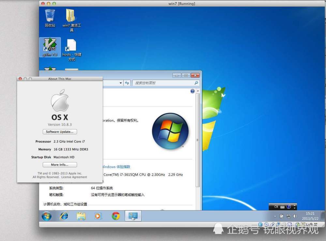
Task: Click the magnifier icon in Control Panel search
Action: point(196,83)
